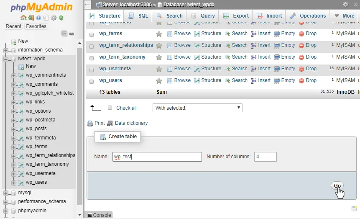360x219 pixels.
Task: Open the Console panel
Action: 100,215
